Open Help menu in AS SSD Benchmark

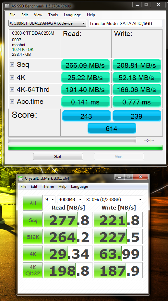point(91,15)
